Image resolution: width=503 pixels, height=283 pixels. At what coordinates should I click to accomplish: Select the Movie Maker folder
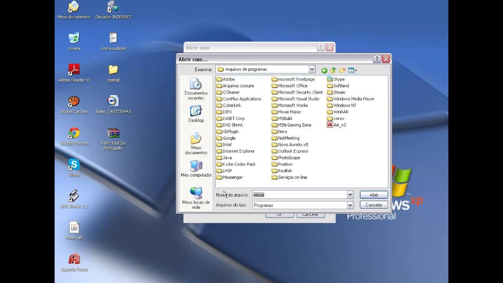pos(286,112)
